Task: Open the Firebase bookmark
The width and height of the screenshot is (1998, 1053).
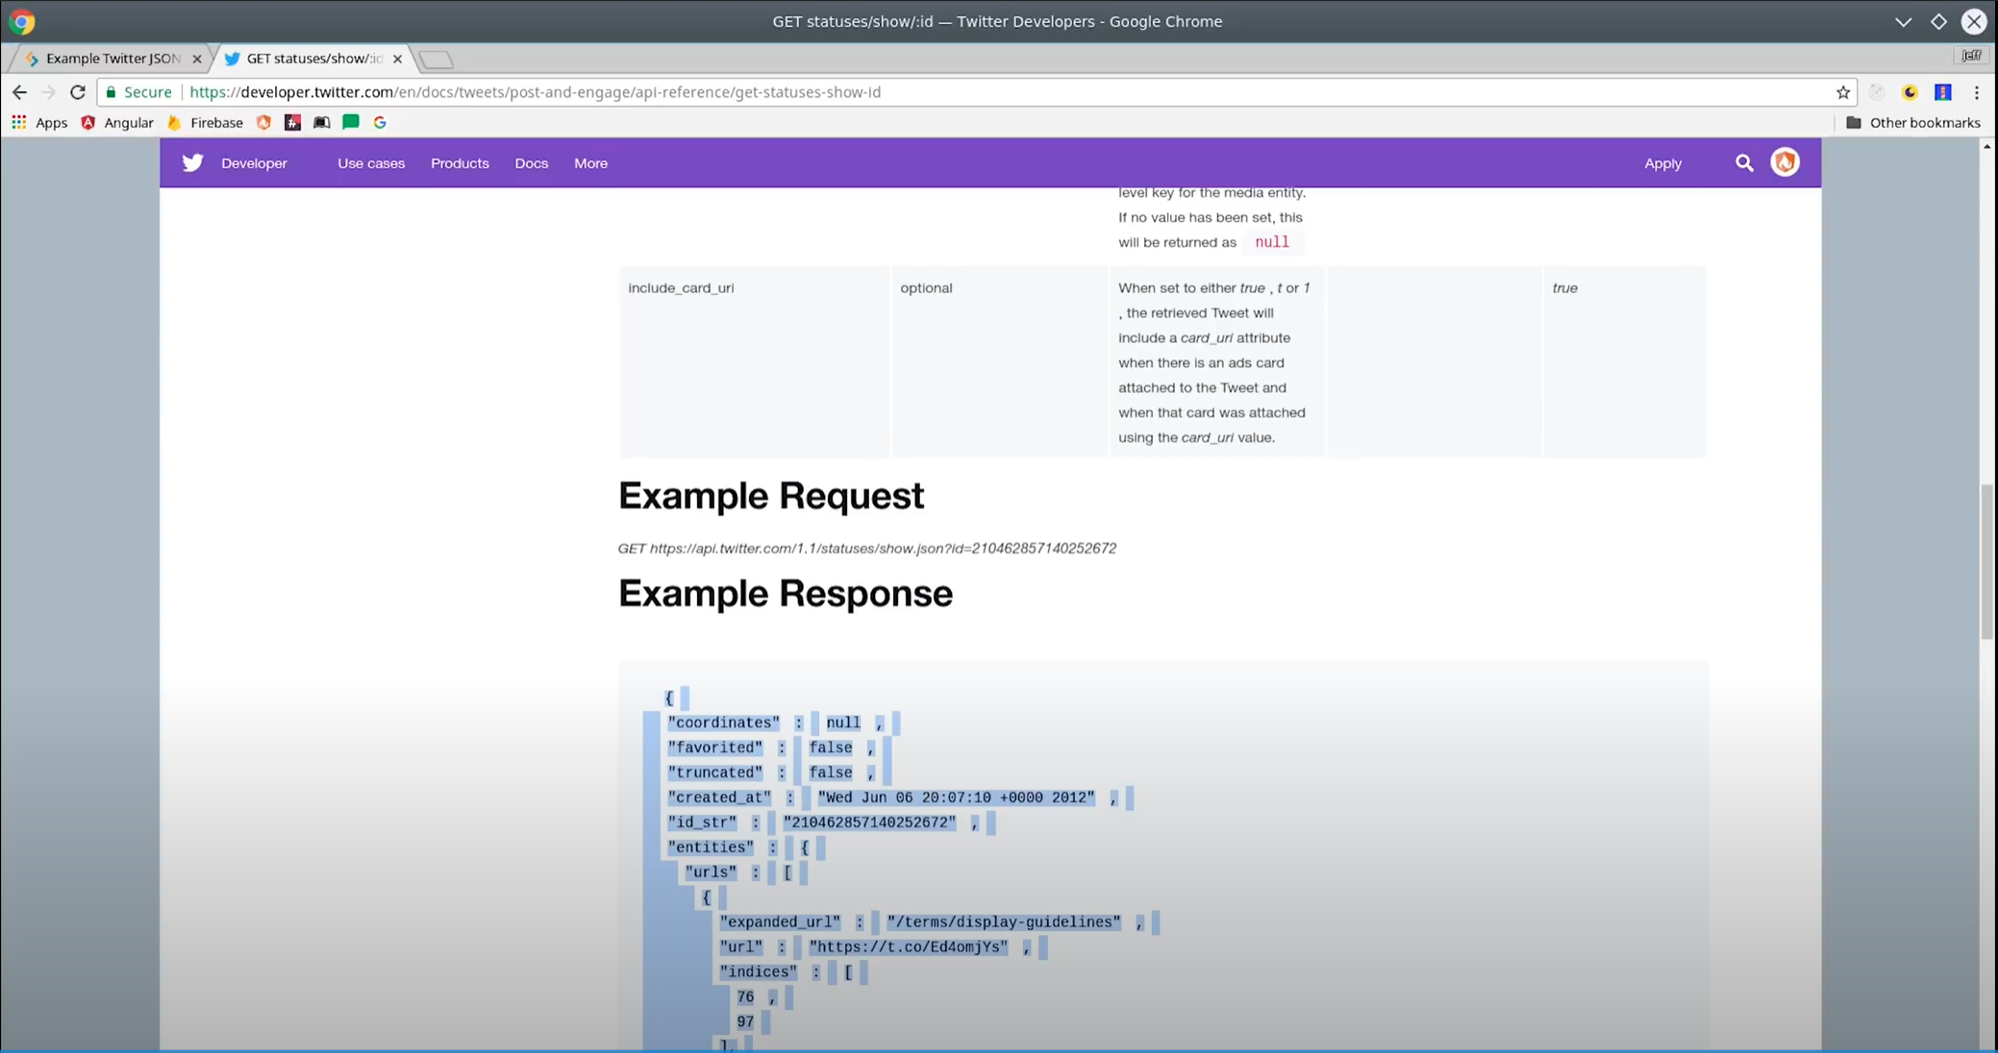Action: 205,122
